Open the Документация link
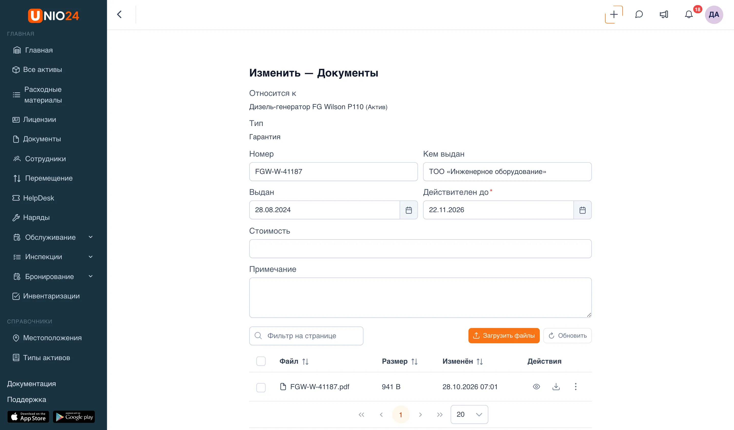The height and width of the screenshot is (430, 734). (31, 384)
